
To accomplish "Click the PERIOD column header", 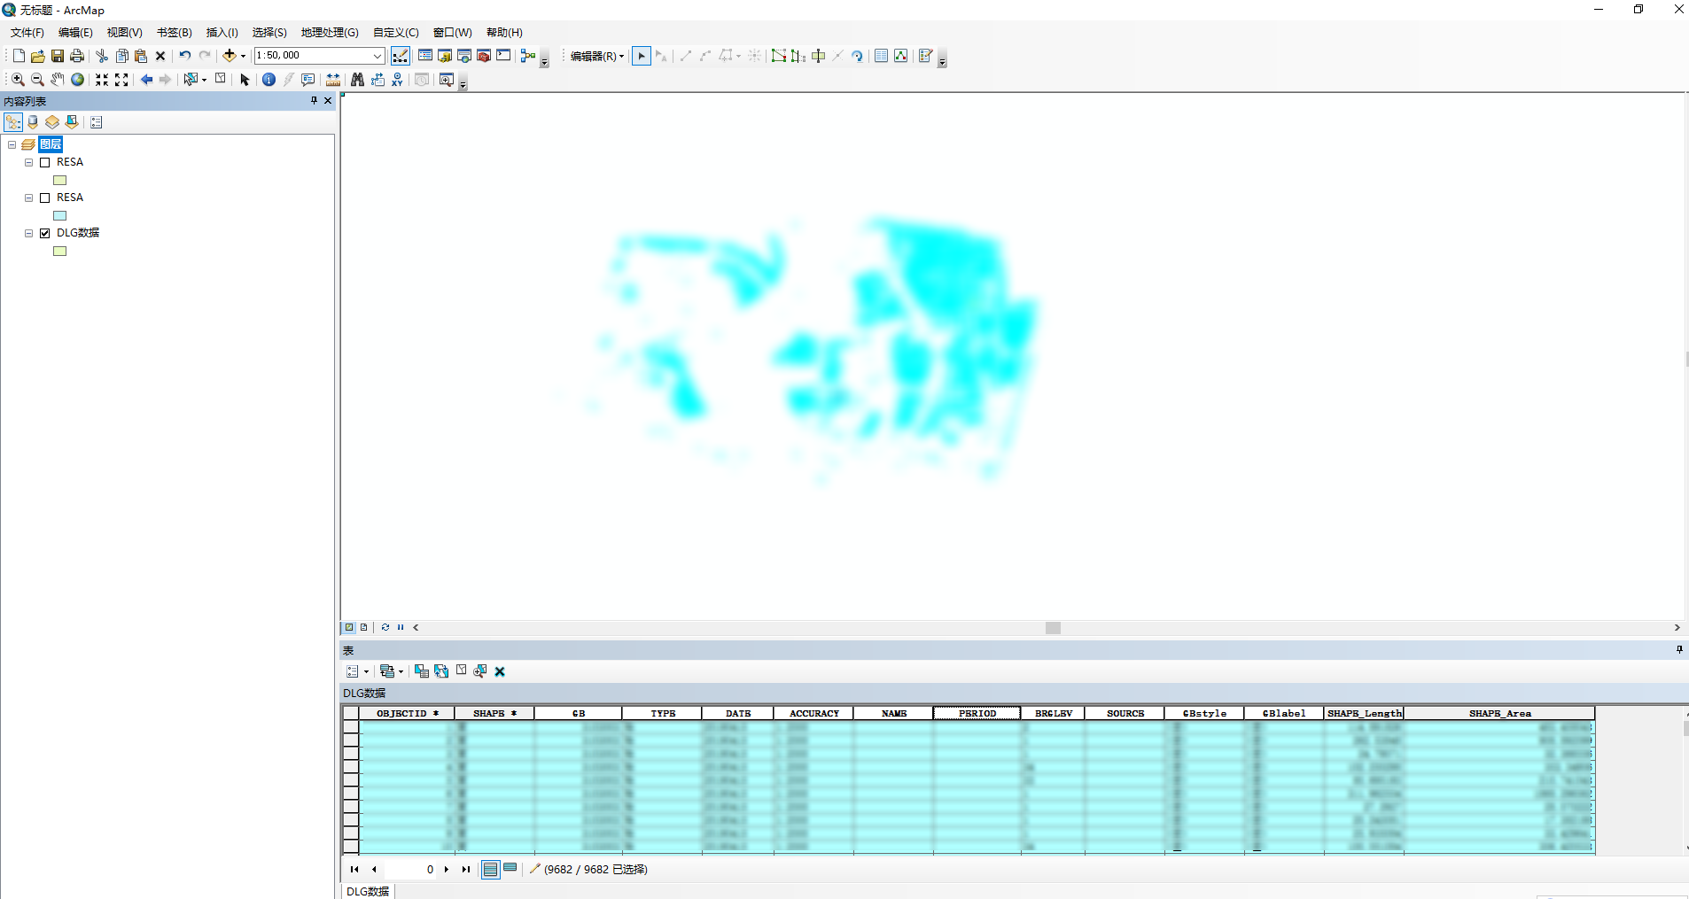I will (x=977, y=713).
